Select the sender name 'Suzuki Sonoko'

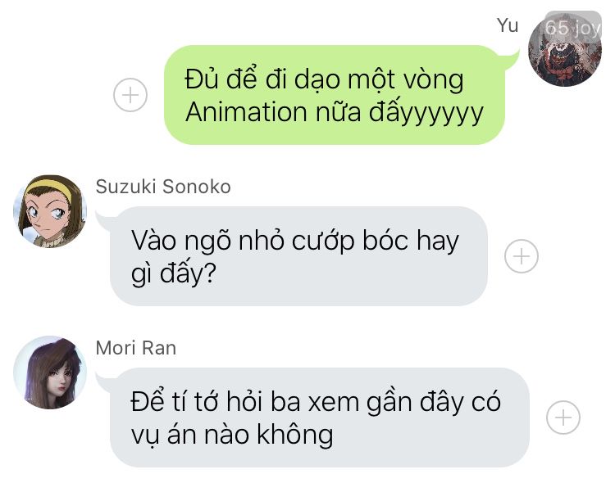tap(163, 187)
